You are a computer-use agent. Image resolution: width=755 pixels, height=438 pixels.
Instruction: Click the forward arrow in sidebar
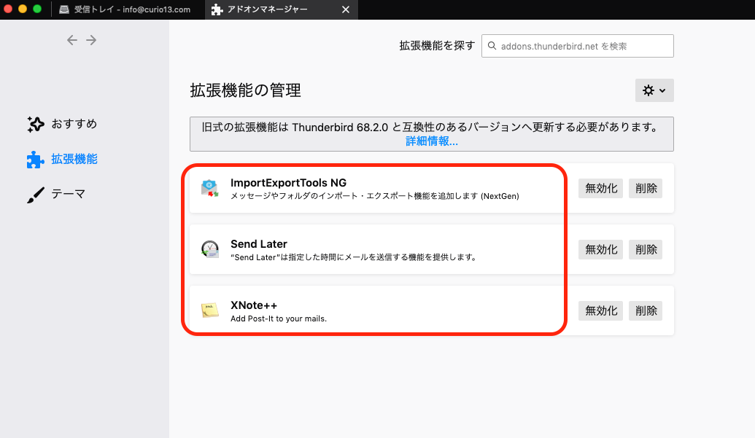pos(91,40)
